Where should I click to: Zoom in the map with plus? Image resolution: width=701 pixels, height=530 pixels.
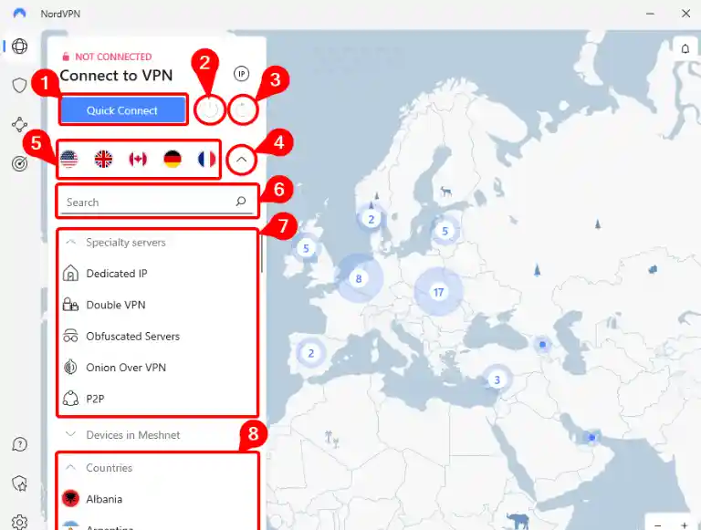[x=685, y=525]
